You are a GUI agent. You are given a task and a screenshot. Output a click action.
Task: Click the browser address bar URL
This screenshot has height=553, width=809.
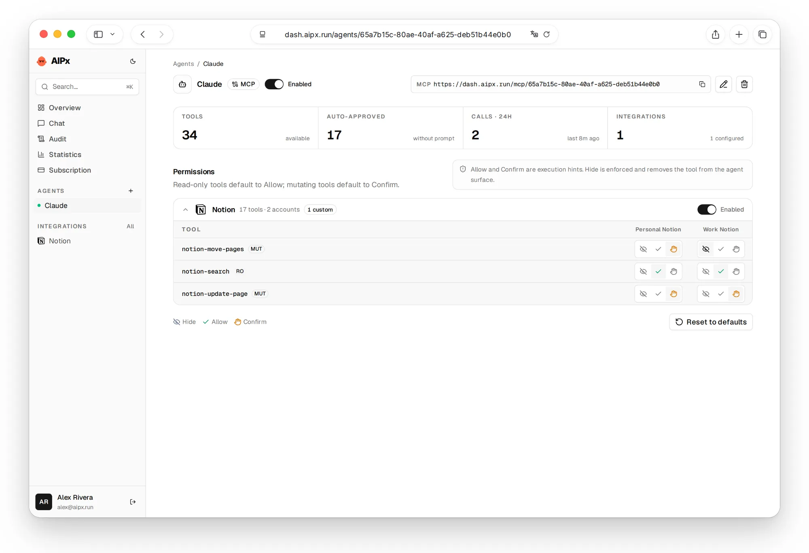[x=398, y=34]
